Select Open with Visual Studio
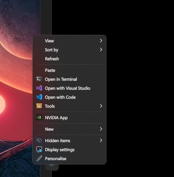 (69, 88)
